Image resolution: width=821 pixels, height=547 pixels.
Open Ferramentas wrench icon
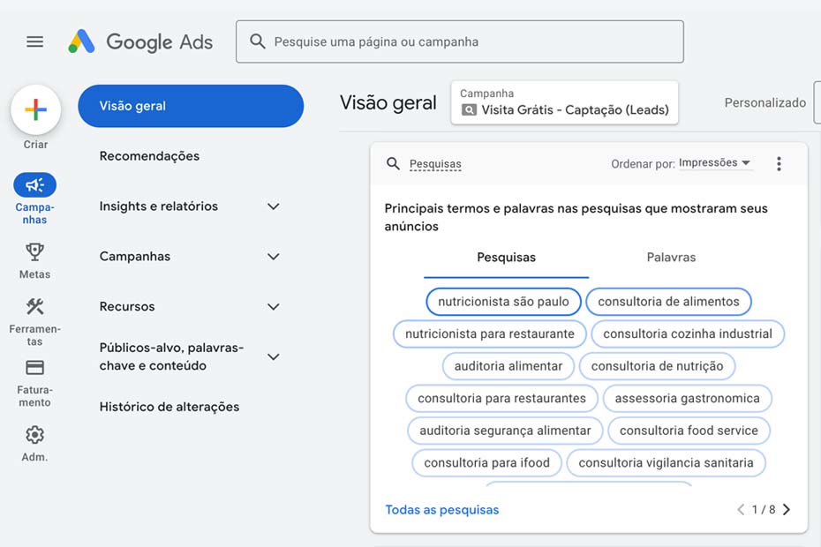click(x=35, y=307)
